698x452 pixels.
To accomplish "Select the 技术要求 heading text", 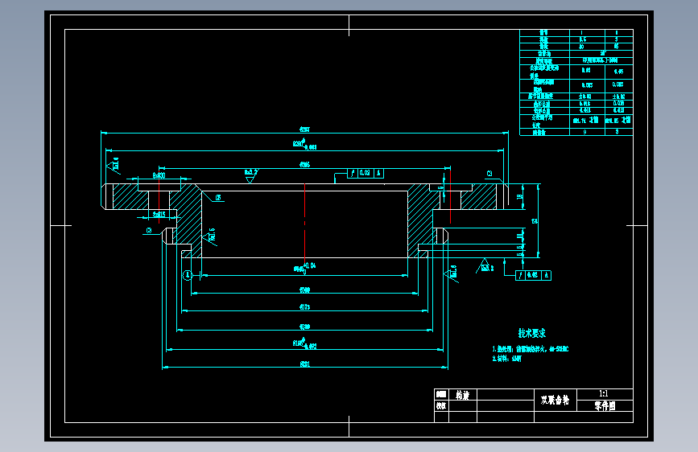I will click(x=531, y=333).
